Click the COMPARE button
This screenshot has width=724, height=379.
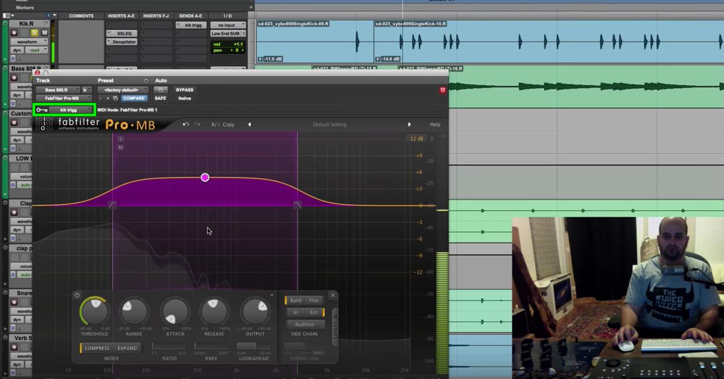(x=133, y=98)
